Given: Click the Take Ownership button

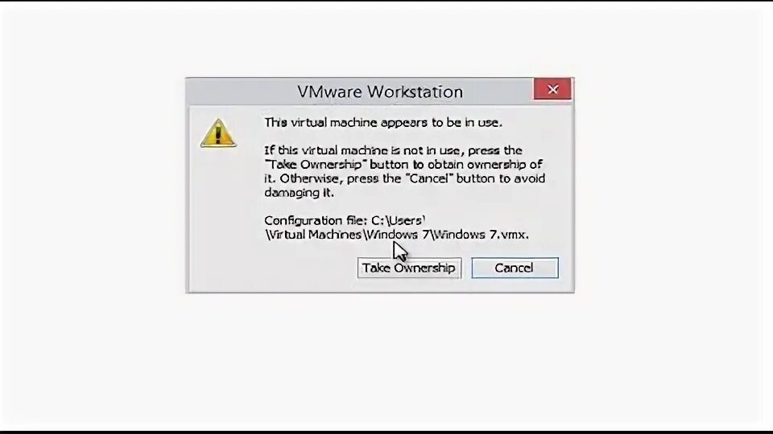Looking at the screenshot, I should pos(409,268).
